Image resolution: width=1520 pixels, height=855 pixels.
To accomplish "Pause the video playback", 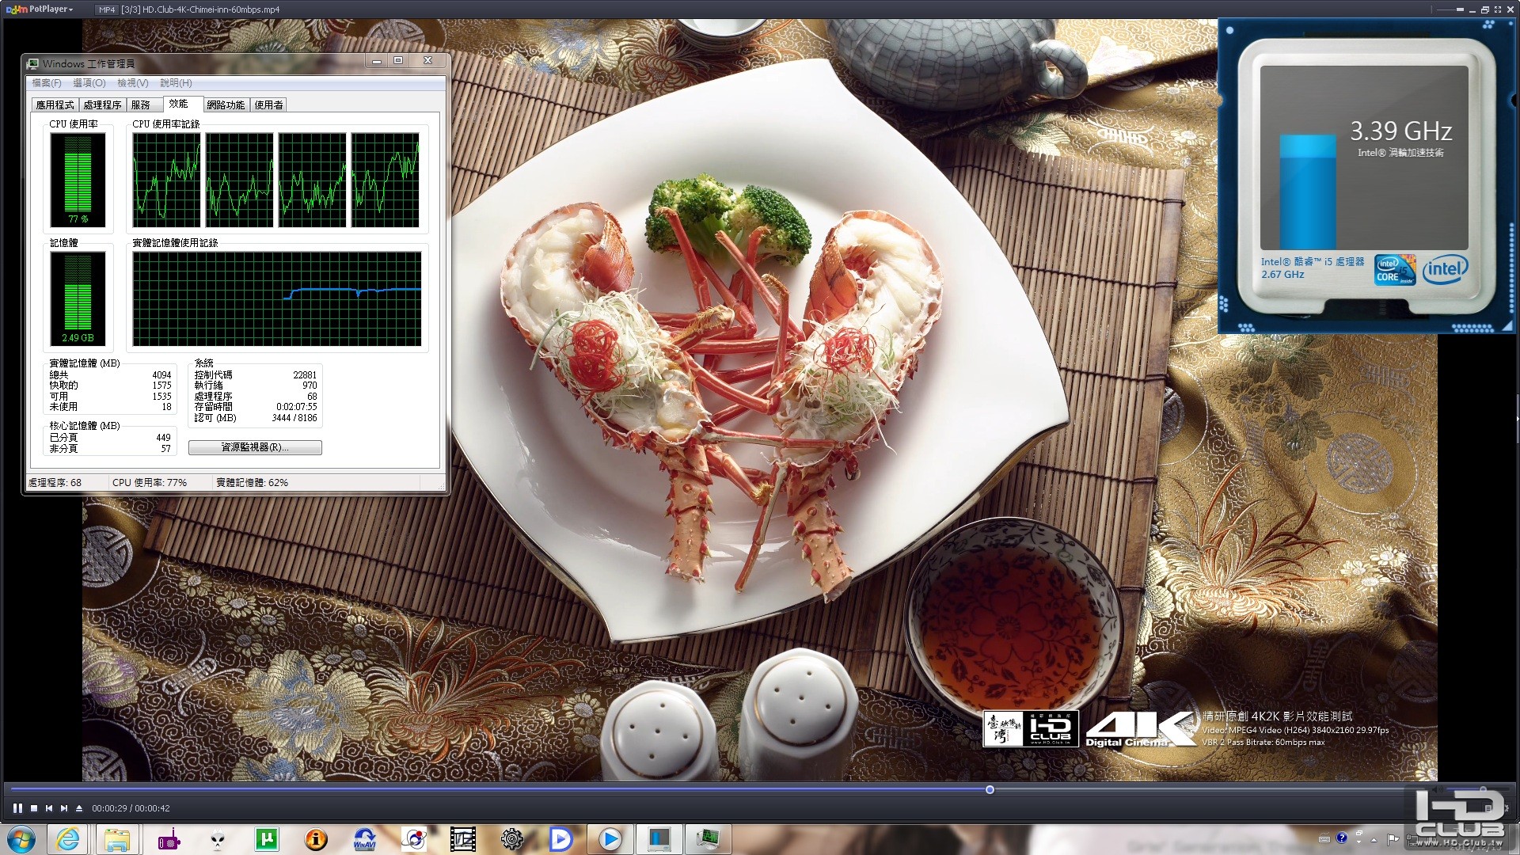I will click(17, 808).
